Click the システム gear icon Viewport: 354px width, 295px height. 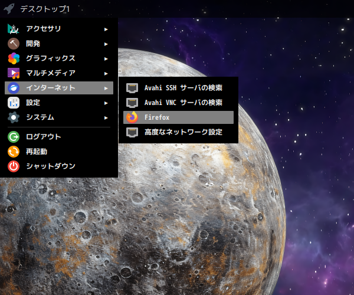point(14,117)
